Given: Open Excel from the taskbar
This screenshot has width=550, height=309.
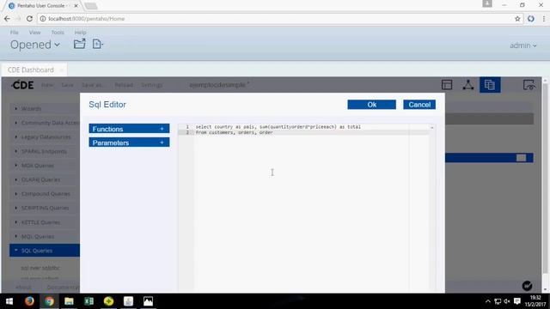Looking at the screenshot, I should [x=89, y=301].
